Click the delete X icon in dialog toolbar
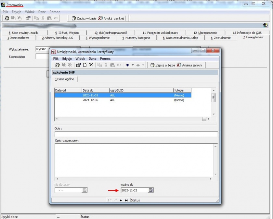 (91, 65)
